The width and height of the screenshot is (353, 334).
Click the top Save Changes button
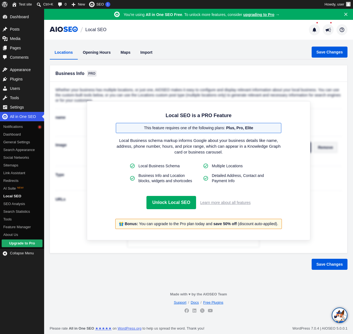pos(330,52)
